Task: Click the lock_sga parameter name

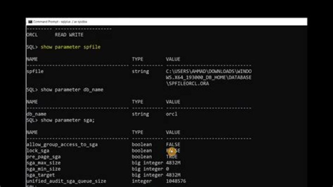Action: (x=38, y=150)
